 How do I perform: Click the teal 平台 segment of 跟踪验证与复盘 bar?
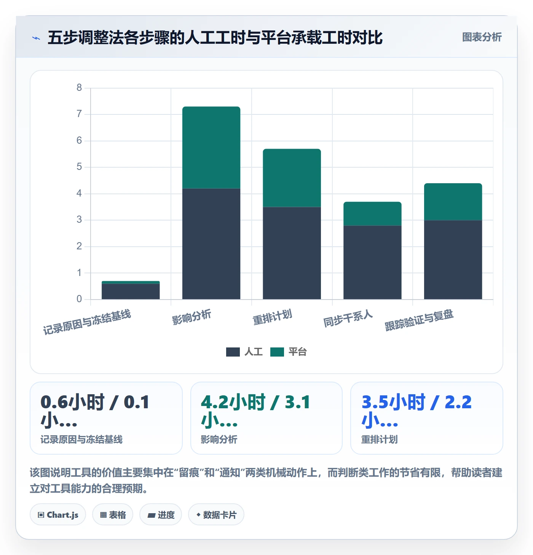[453, 202]
